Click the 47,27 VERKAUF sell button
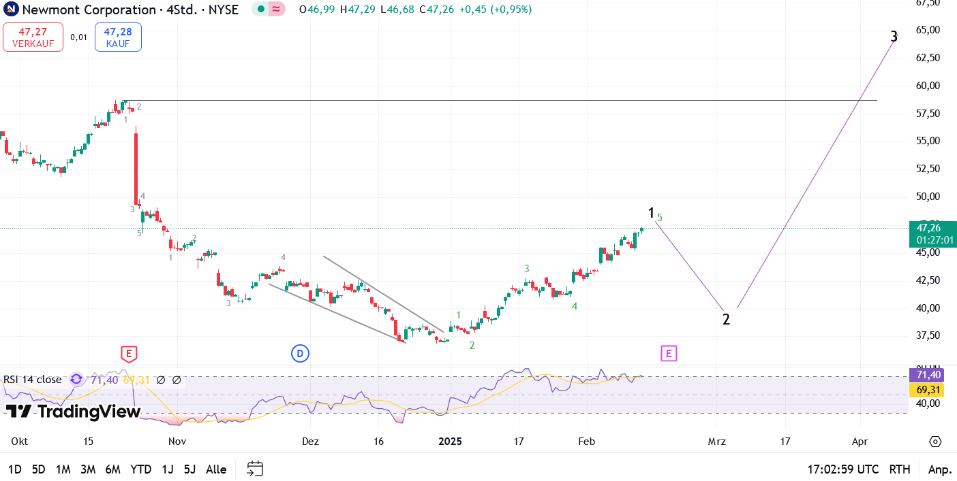Screen dimensions: 957x481 33,37
